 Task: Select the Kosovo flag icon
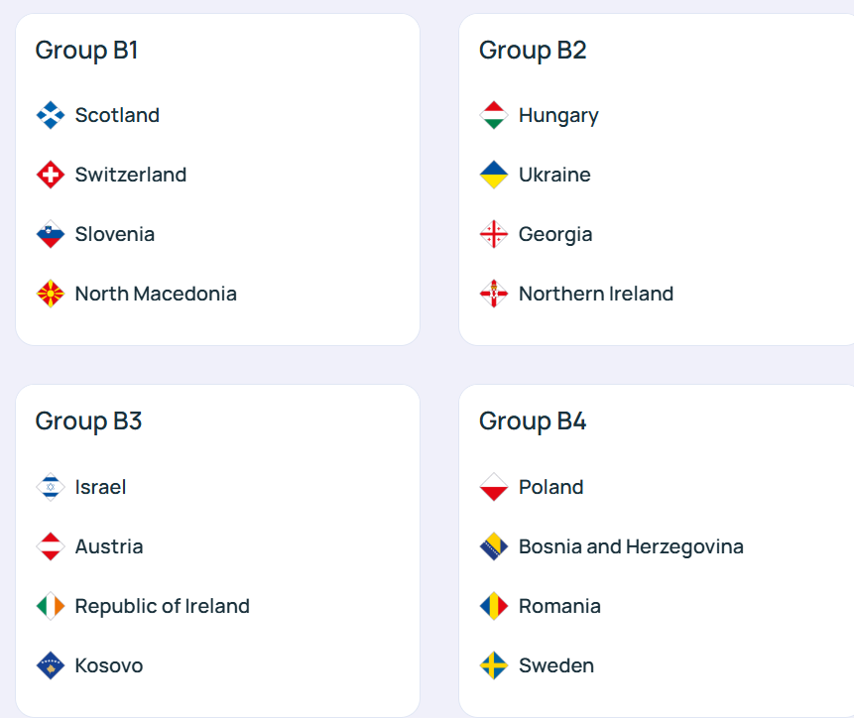coord(51,665)
